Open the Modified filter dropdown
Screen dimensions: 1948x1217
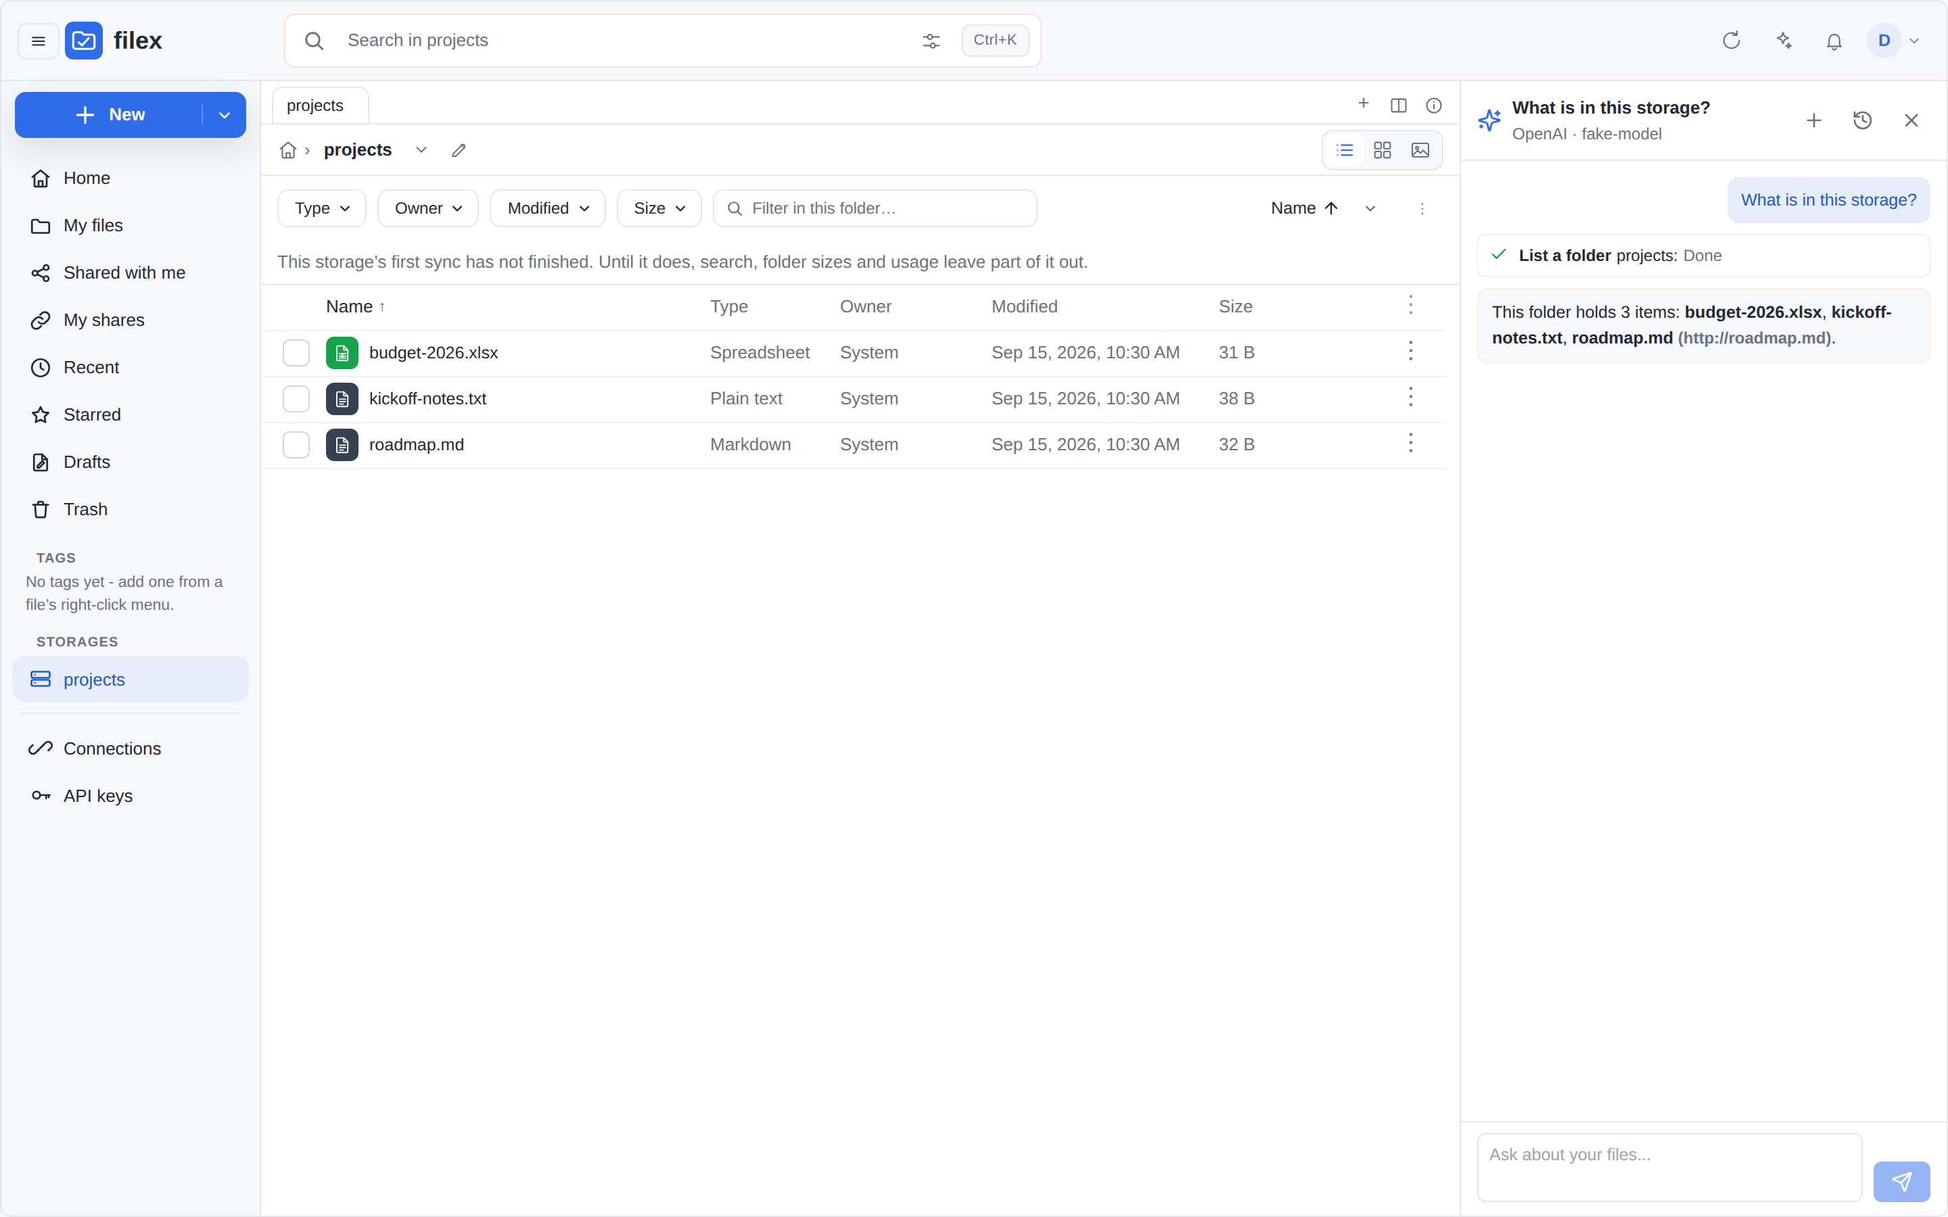[x=547, y=208]
